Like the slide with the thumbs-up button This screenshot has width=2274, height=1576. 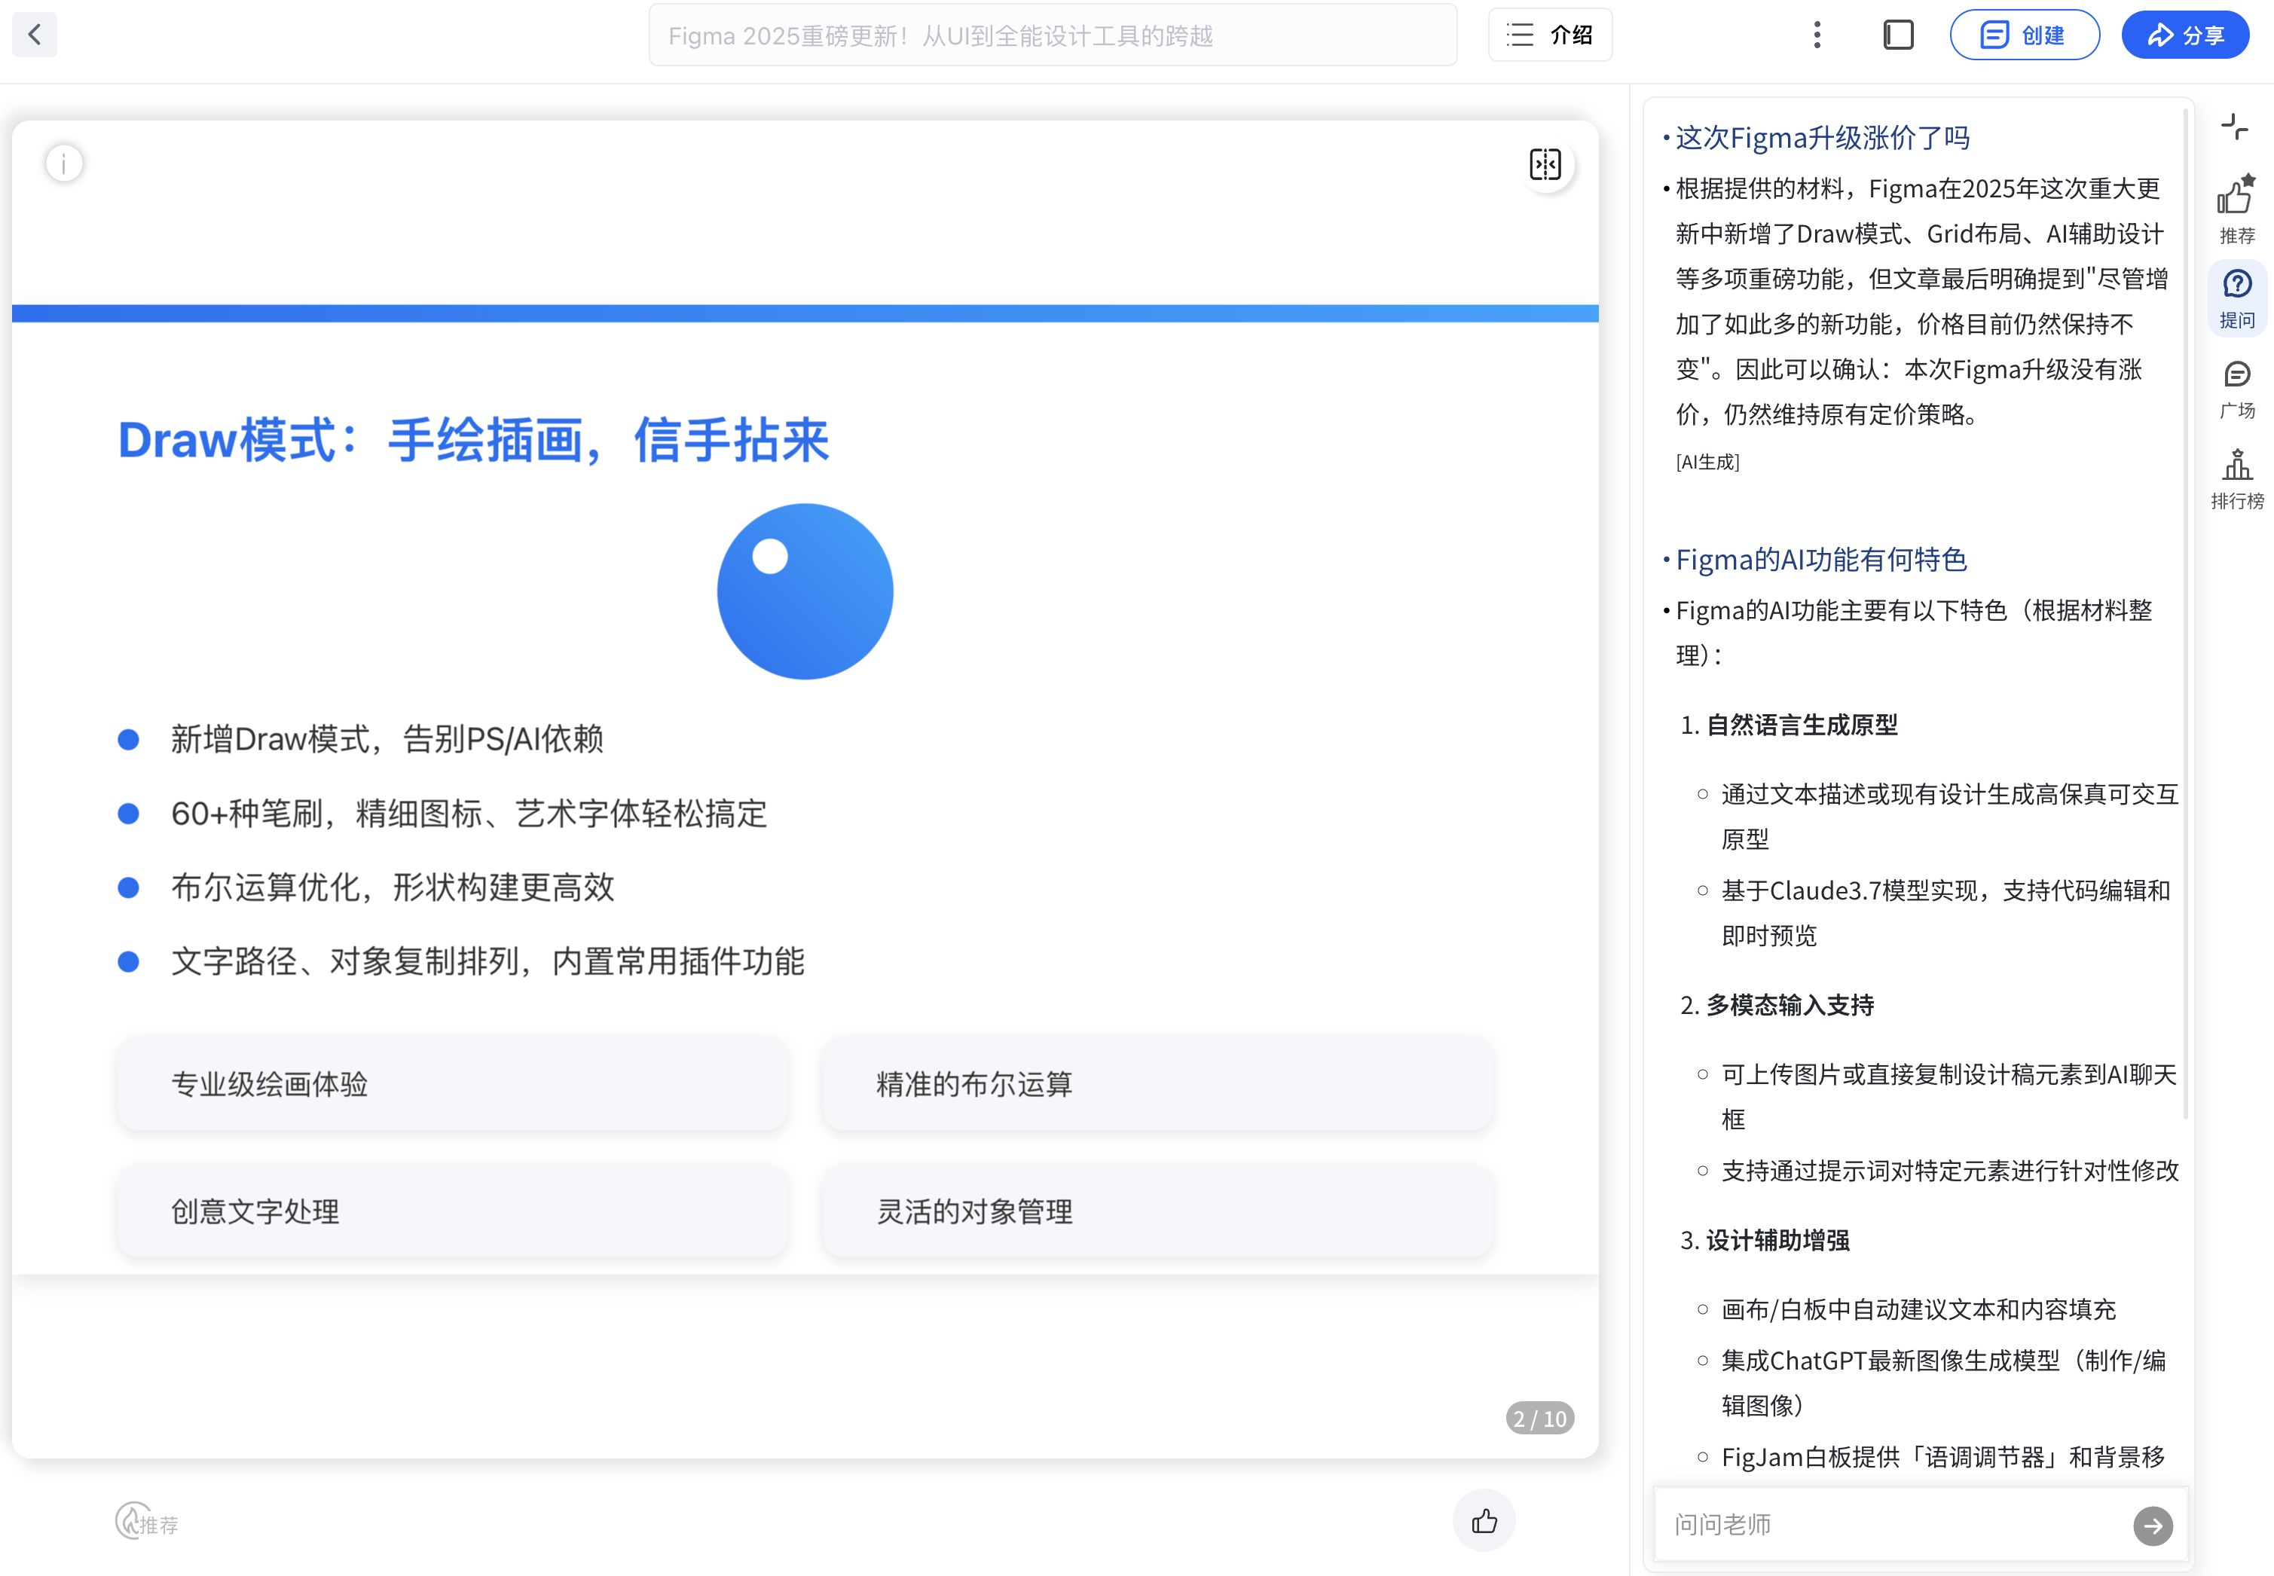pyautogui.click(x=1484, y=1521)
